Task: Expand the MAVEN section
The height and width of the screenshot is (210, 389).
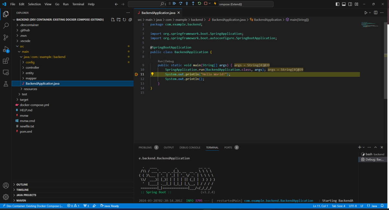Action: pos(21,201)
